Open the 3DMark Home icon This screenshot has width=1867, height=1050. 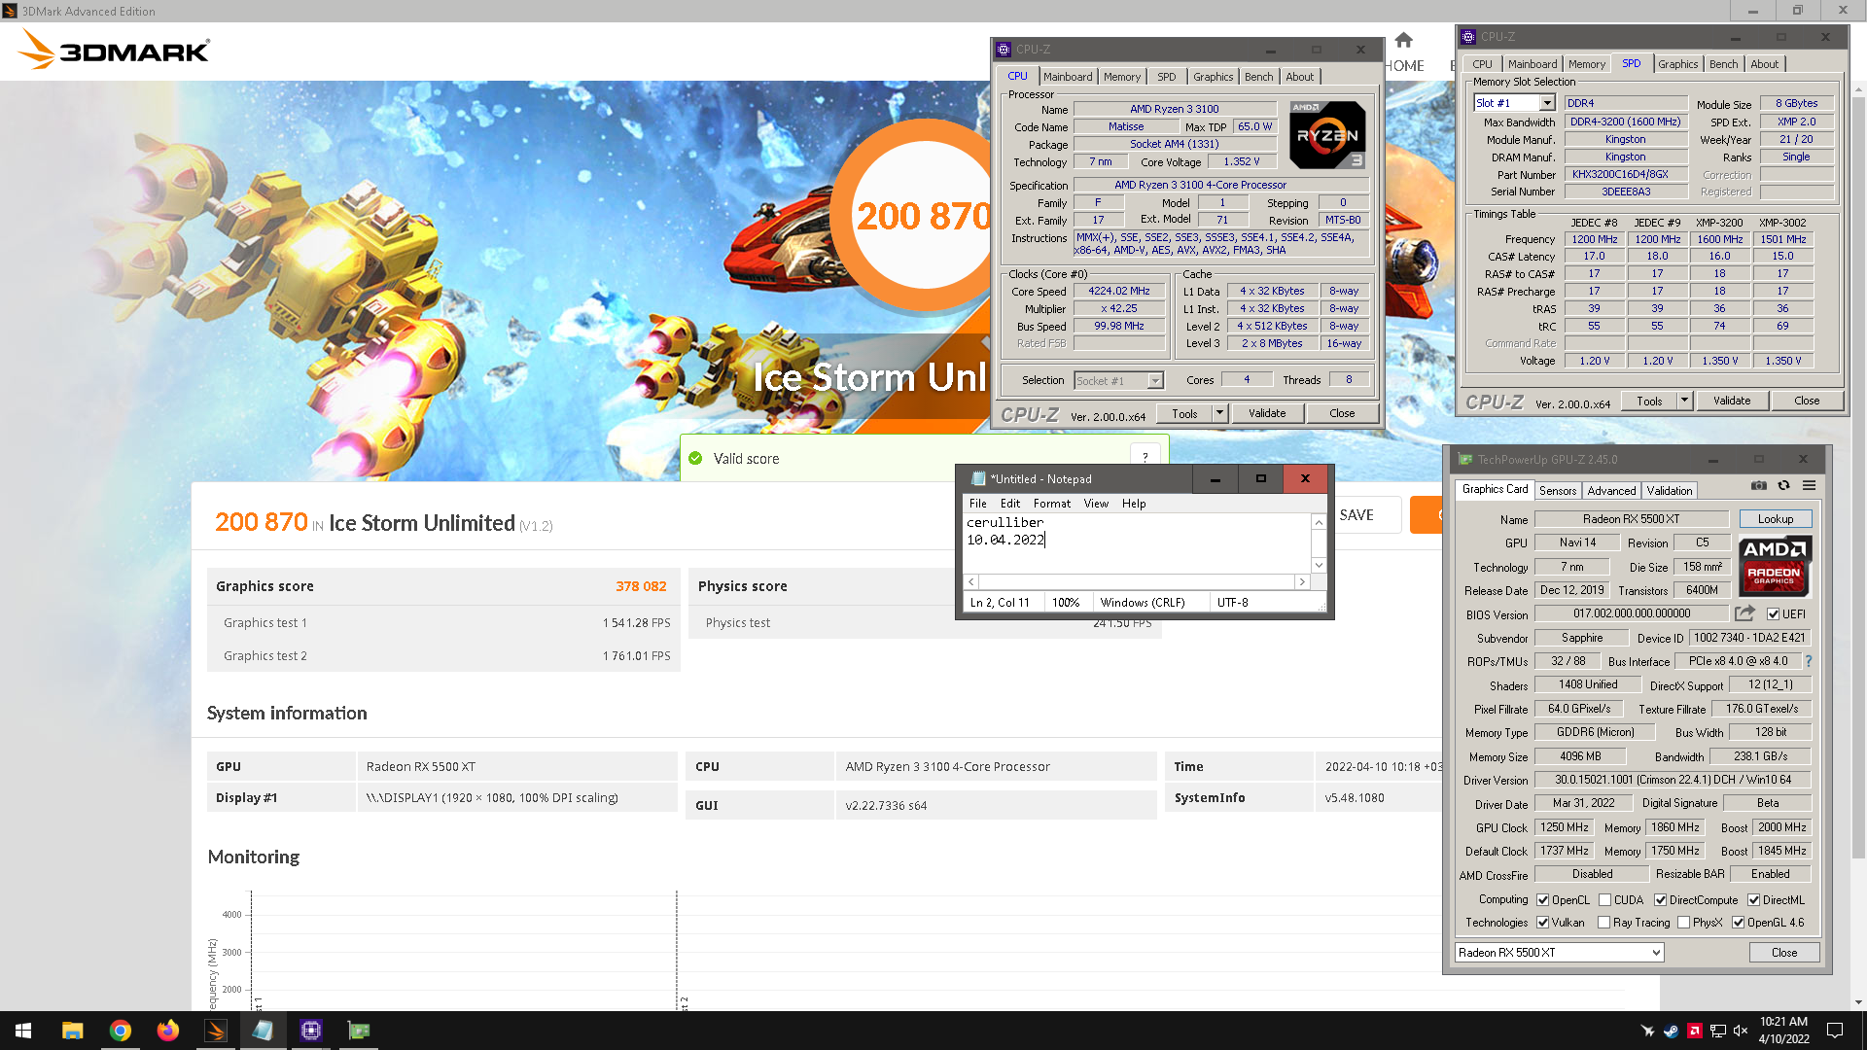tap(1403, 41)
